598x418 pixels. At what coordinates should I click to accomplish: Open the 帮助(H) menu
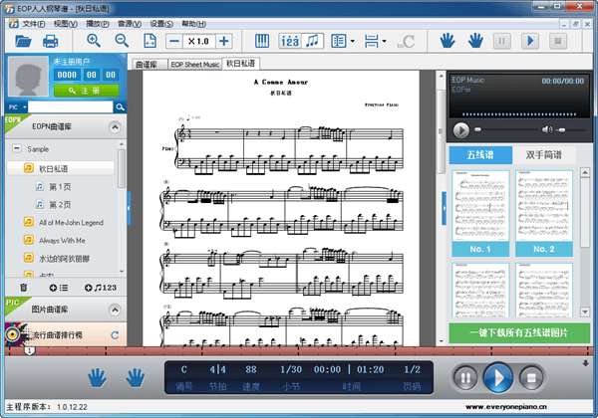[193, 24]
